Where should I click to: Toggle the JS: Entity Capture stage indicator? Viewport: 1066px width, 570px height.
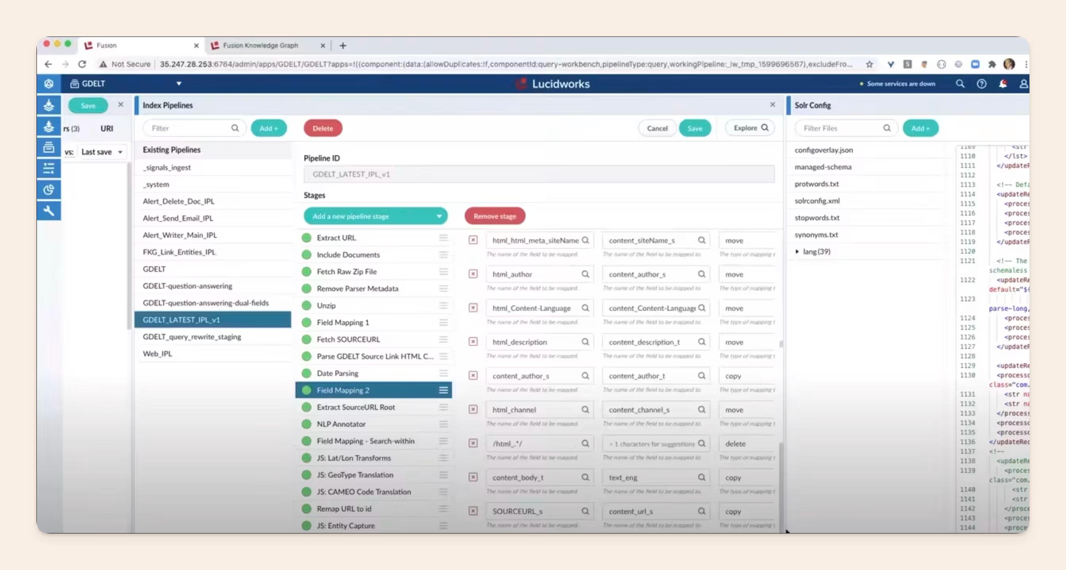306,526
